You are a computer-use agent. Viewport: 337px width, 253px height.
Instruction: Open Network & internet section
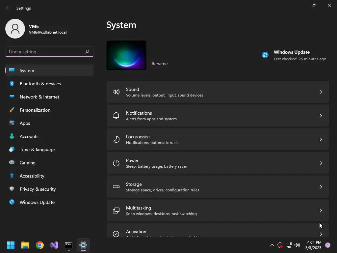(x=49, y=97)
